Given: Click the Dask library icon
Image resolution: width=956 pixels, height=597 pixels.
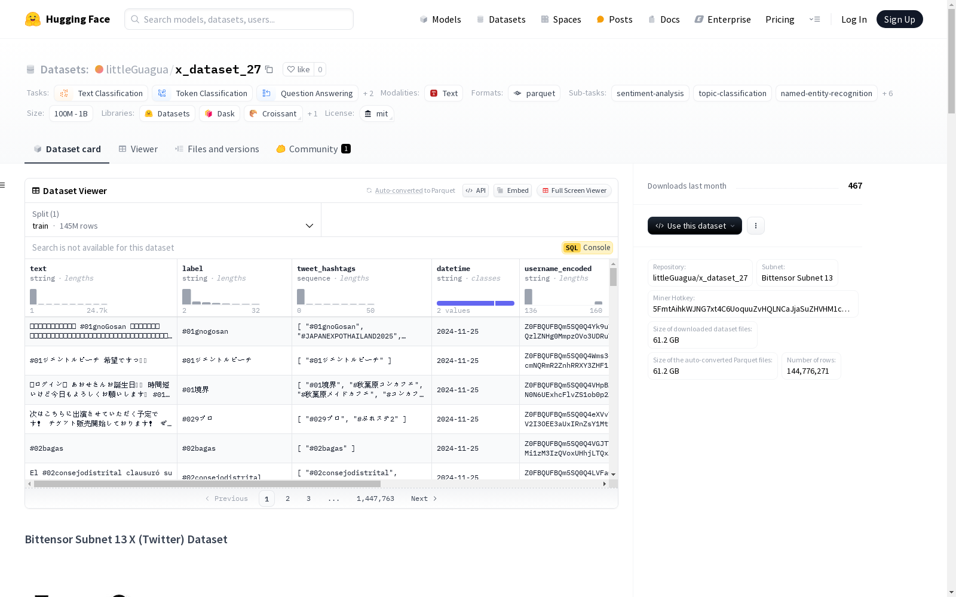Looking at the screenshot, I should tap(209, 113).
